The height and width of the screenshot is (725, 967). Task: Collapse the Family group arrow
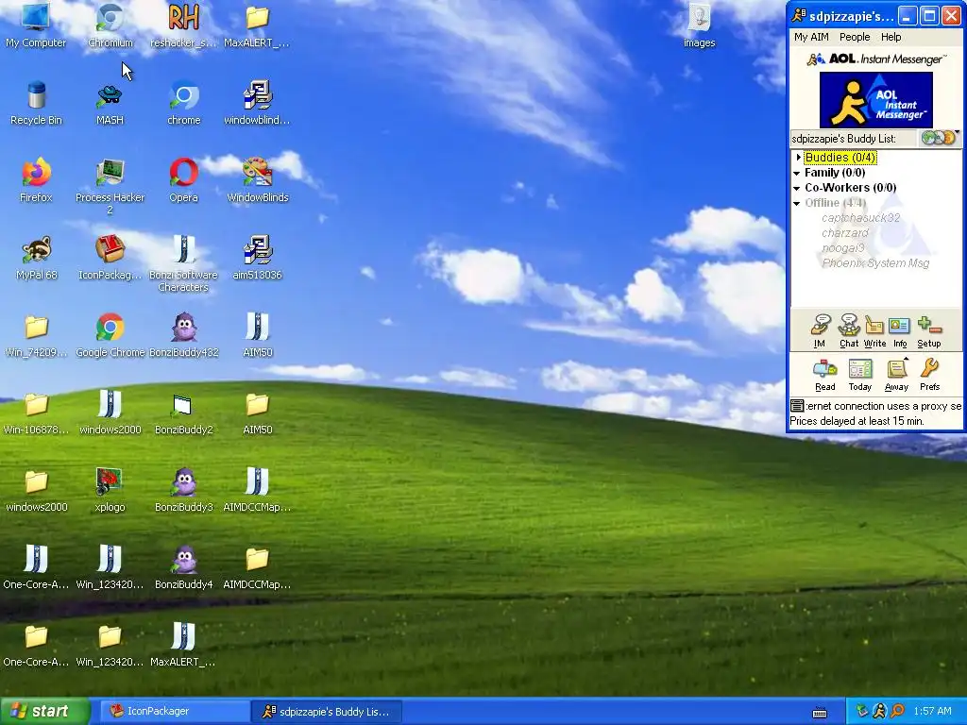[x=797, y=174]
